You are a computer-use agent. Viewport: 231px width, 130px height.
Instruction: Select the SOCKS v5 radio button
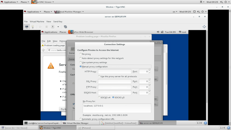tap(113, 97)
